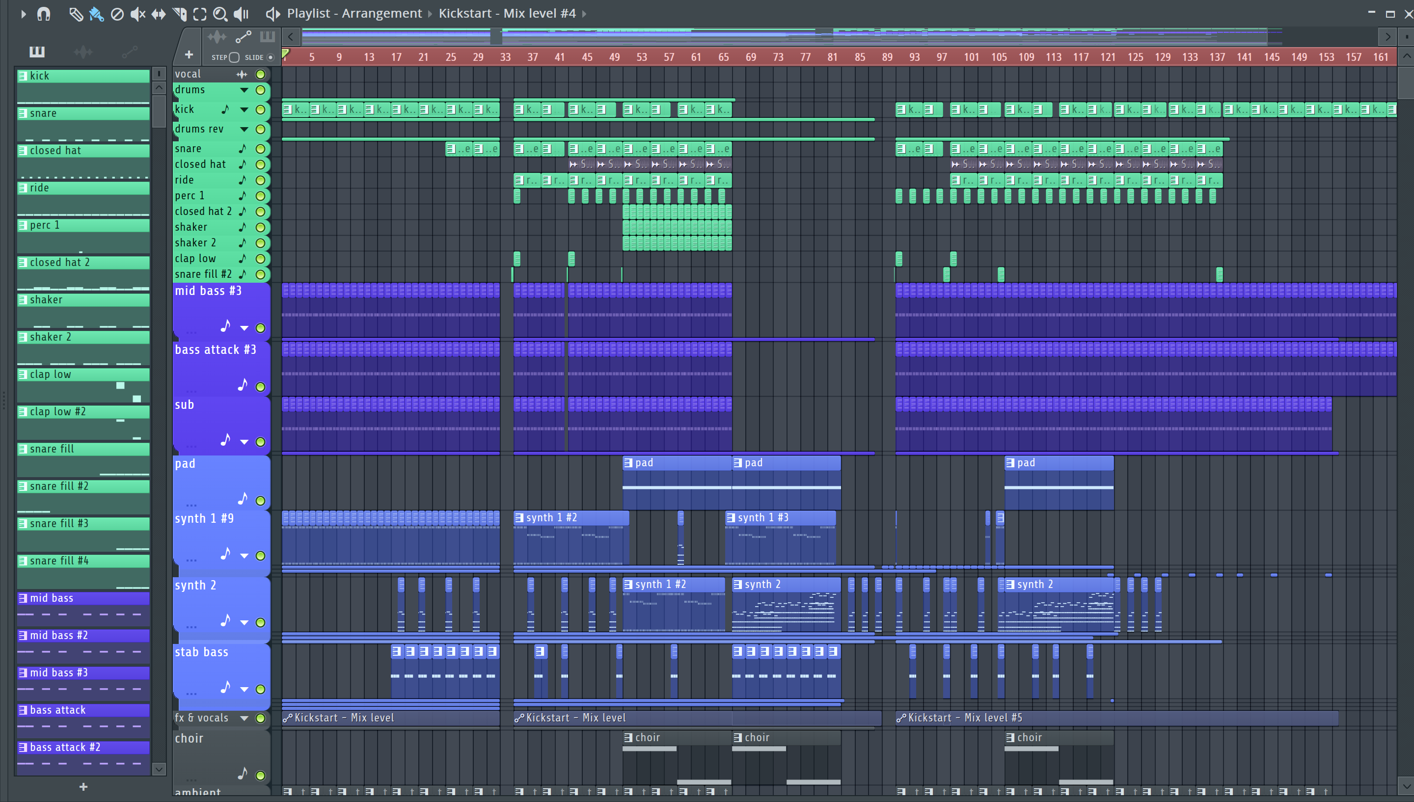Mute the clap low track LED
1414x802 pixels.
tap(261, 259)
